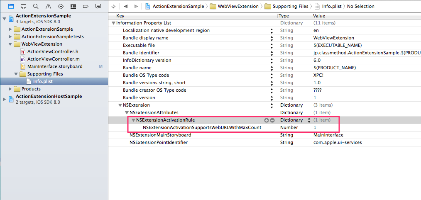This screenshot has width=421, height=200.
Task: Open the Report navigator speech-bubble icon
Action: 98,6
